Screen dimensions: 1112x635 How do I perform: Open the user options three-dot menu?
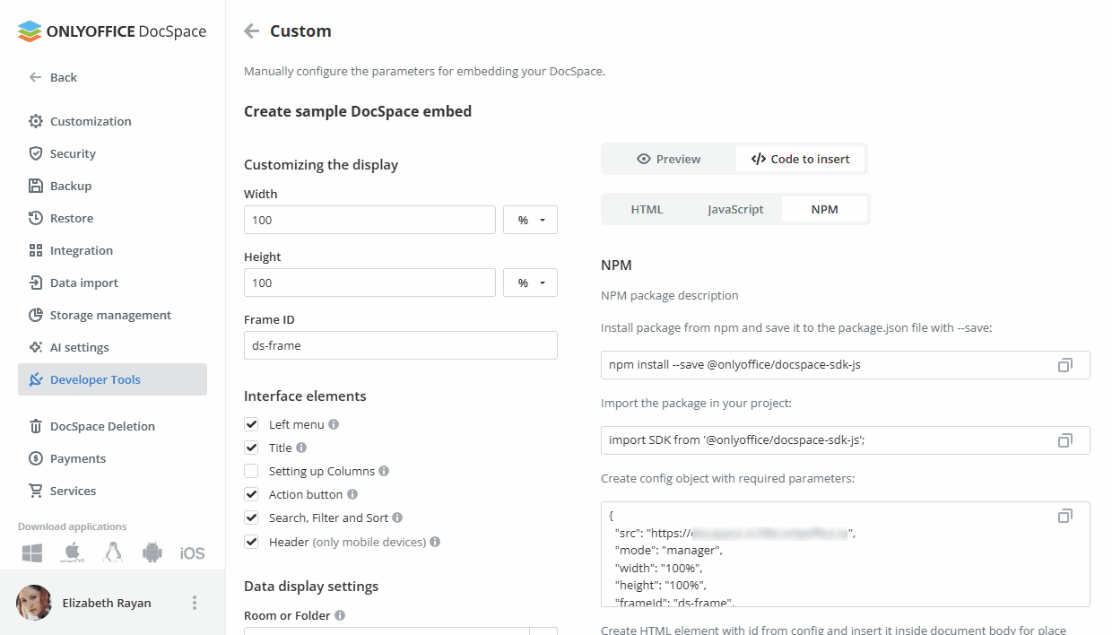tap(195, 603)
